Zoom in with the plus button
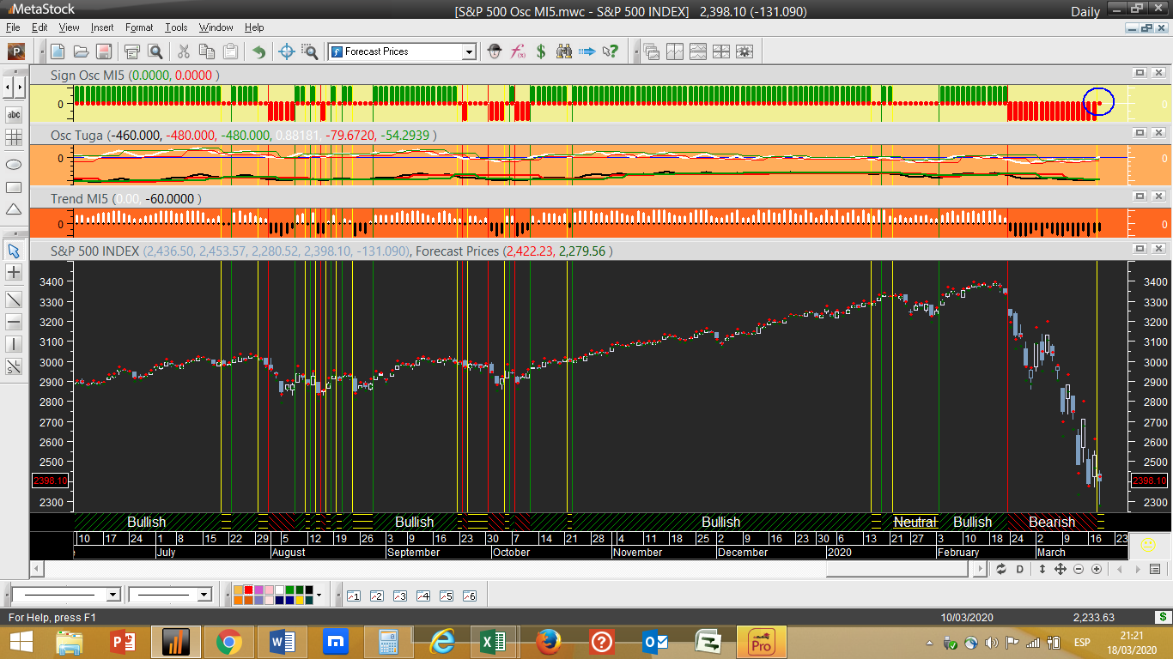 pos(1097,569)
